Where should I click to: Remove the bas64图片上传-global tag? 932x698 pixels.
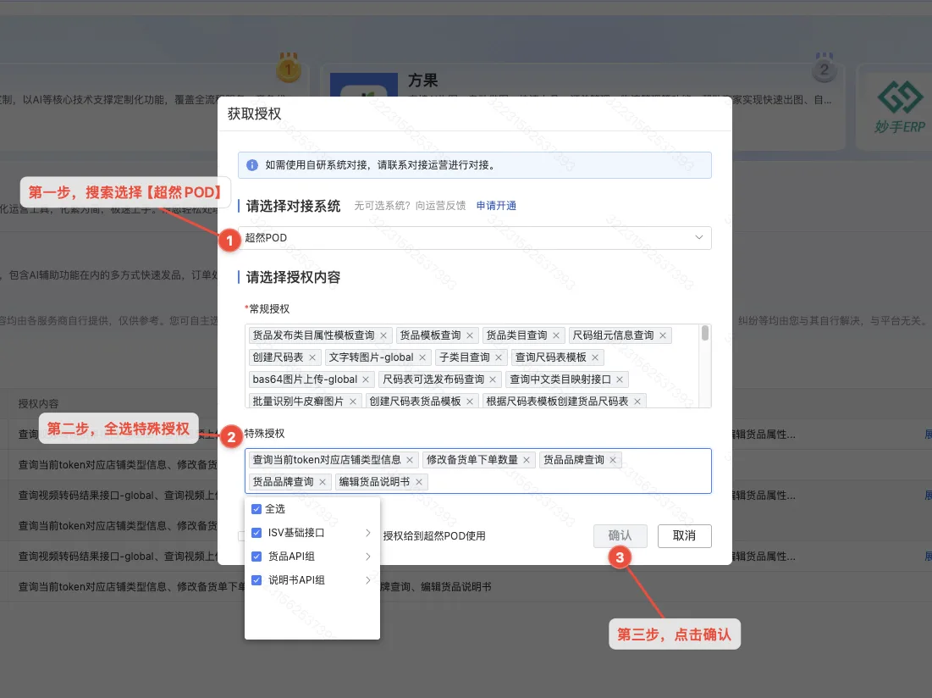pyautogui.click(x=366, y=379)
